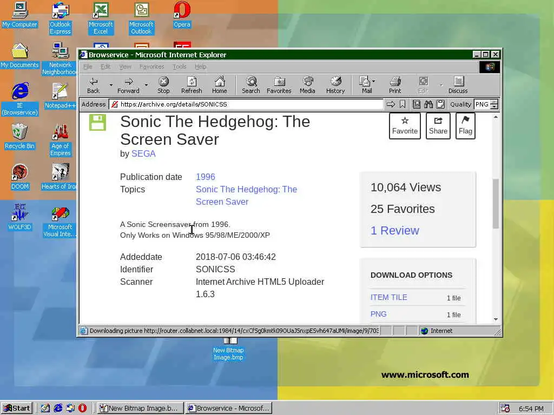The image size is (554, 415).
Task: Select the My Documents desktop icon
Action: pyautogui.click(x=19, y=56)
